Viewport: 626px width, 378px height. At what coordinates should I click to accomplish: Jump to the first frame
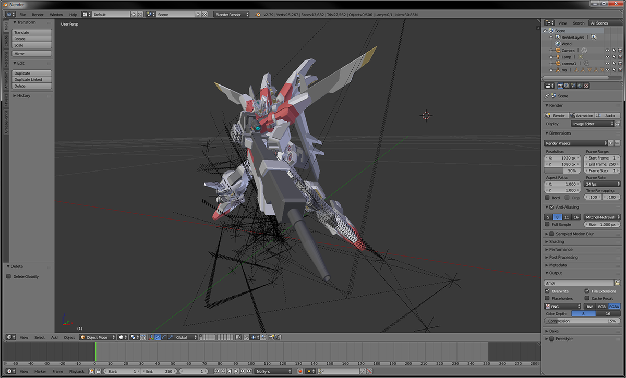point(216,371)
